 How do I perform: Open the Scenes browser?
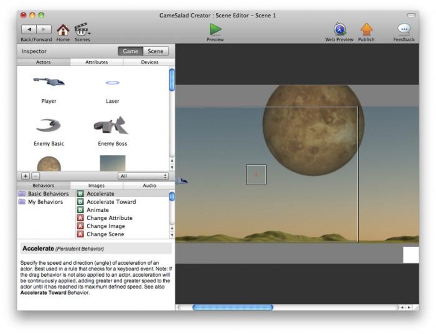(x=82, y=30)
